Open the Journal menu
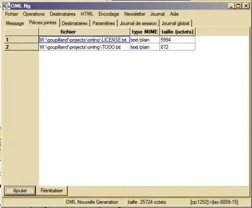 pos(157,14)
